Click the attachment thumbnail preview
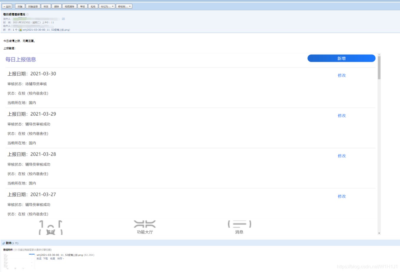The width and height of the screenshot is (400, 272). point(19,261)
